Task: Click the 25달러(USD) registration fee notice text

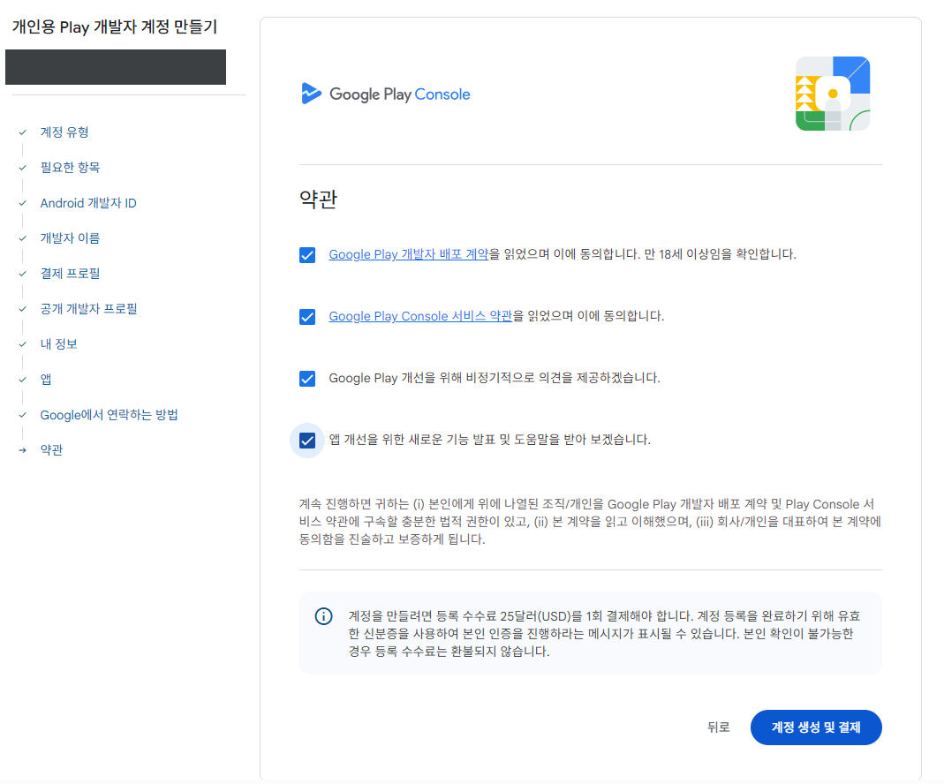Action: click(x=604, y=634)
